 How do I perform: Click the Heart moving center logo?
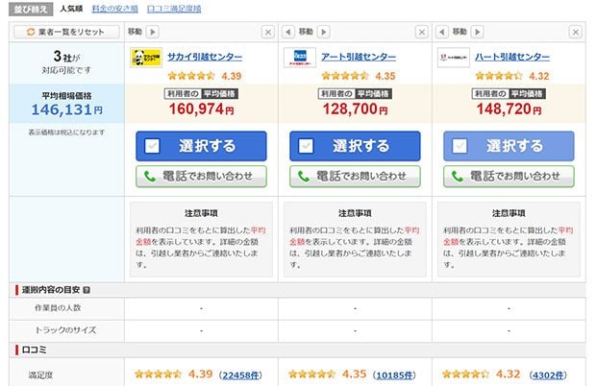454,58
